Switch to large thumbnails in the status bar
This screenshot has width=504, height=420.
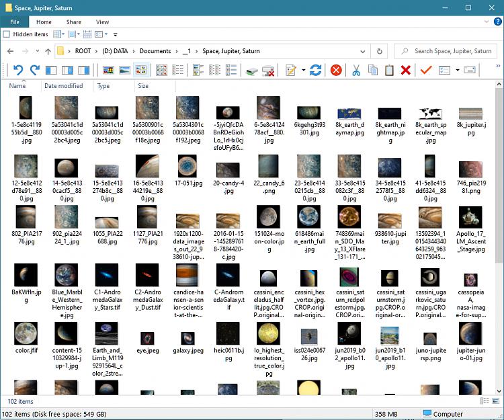496,401
